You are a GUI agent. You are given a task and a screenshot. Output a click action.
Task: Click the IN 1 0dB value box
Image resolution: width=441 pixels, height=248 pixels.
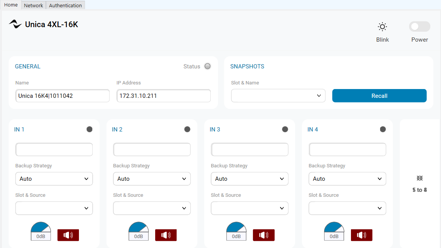[41, 236]
